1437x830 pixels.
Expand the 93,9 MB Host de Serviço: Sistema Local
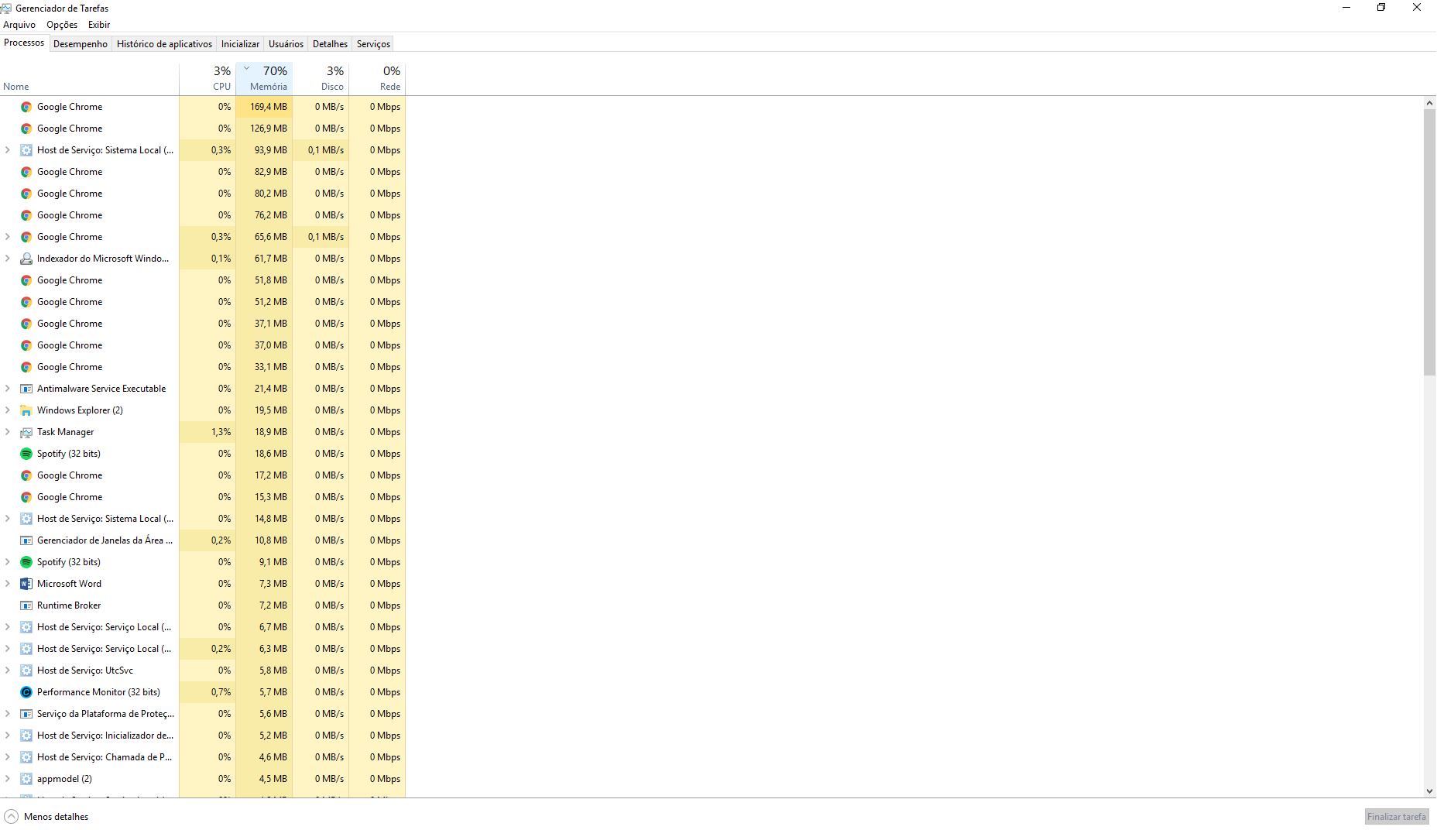[x=8, y=150]
